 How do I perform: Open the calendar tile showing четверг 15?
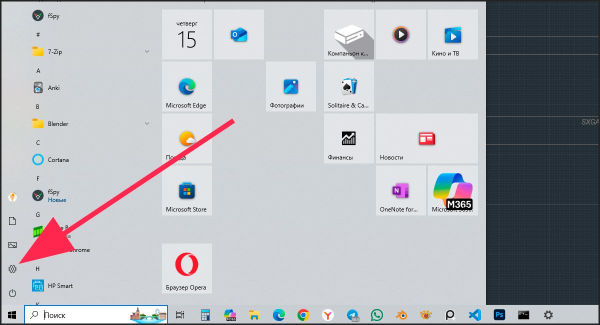pos(187,34)
